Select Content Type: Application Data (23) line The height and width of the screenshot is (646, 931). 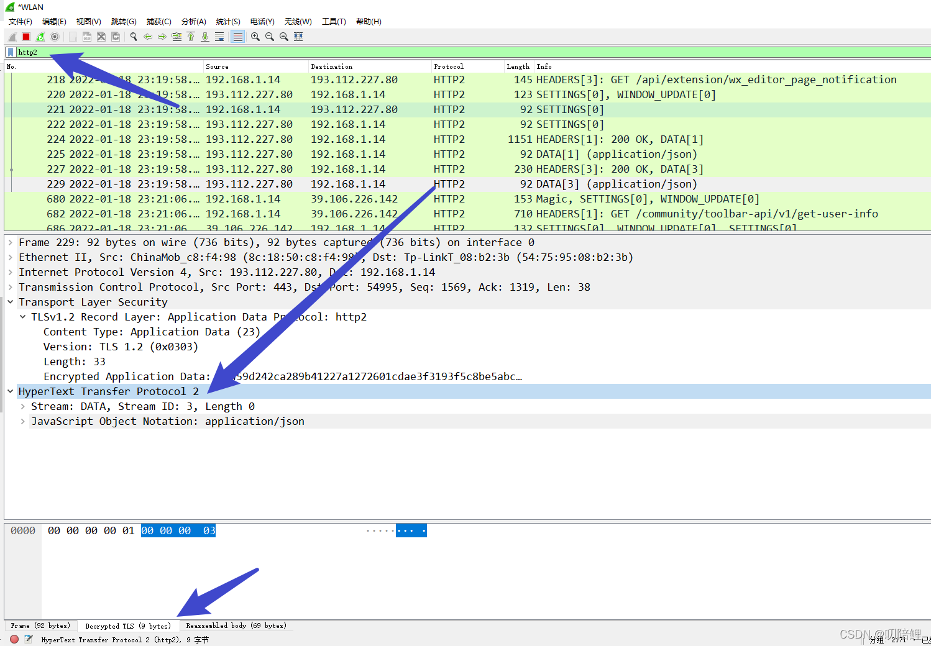coord(152,332)
